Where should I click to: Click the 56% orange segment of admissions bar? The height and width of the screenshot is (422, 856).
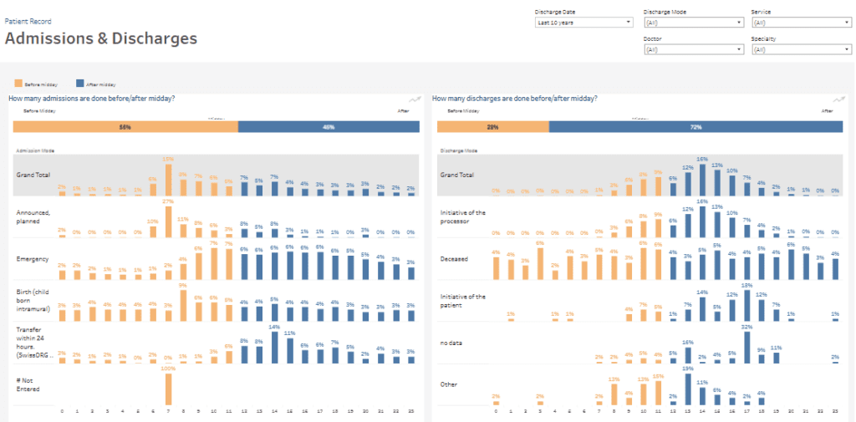coord(125,127)
